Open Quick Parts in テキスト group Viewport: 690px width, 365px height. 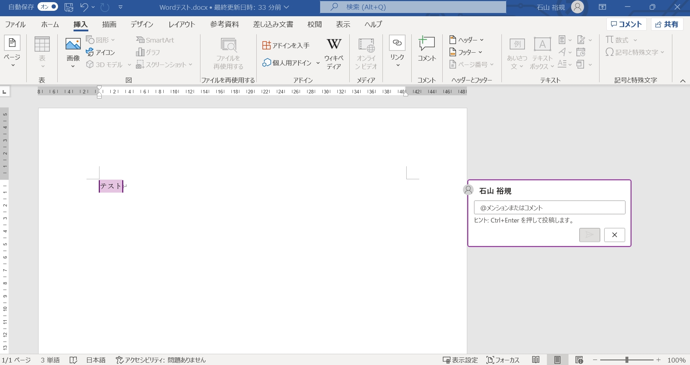click(565, 40)
